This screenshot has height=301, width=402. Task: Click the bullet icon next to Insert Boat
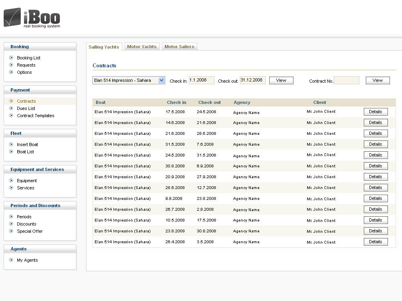coord(11,144)
